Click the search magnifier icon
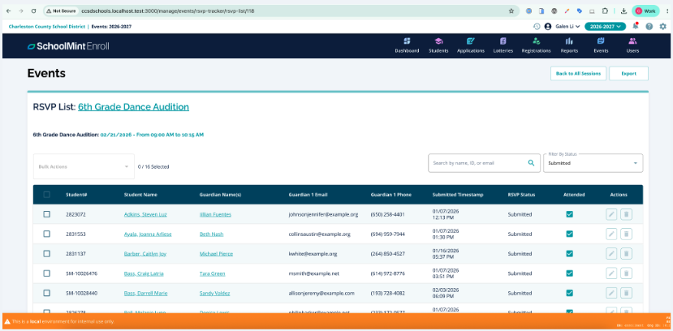673x331 pixels. (x=531, y=163)
